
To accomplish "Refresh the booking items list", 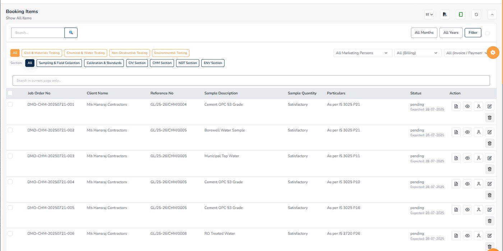I will pos(476,14).
